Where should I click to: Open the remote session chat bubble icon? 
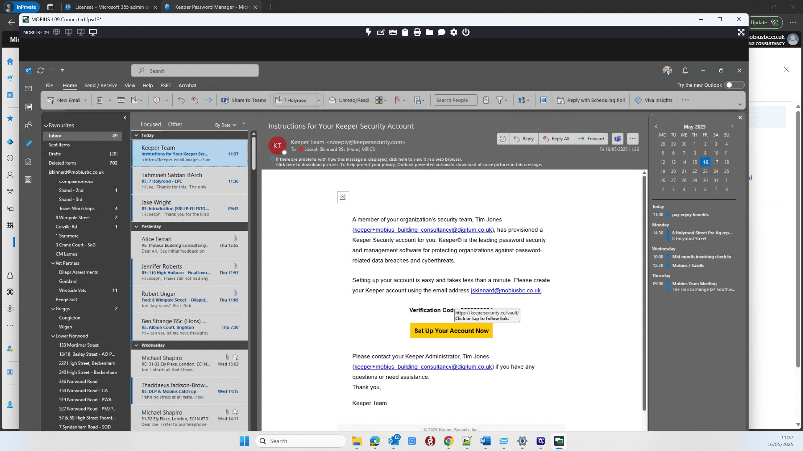click(442, 32)
